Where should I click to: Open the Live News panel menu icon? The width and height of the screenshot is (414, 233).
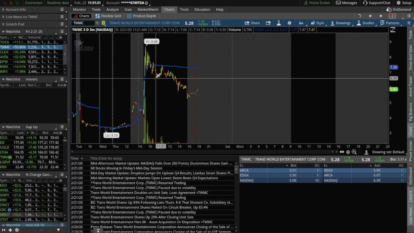[62, 17]
